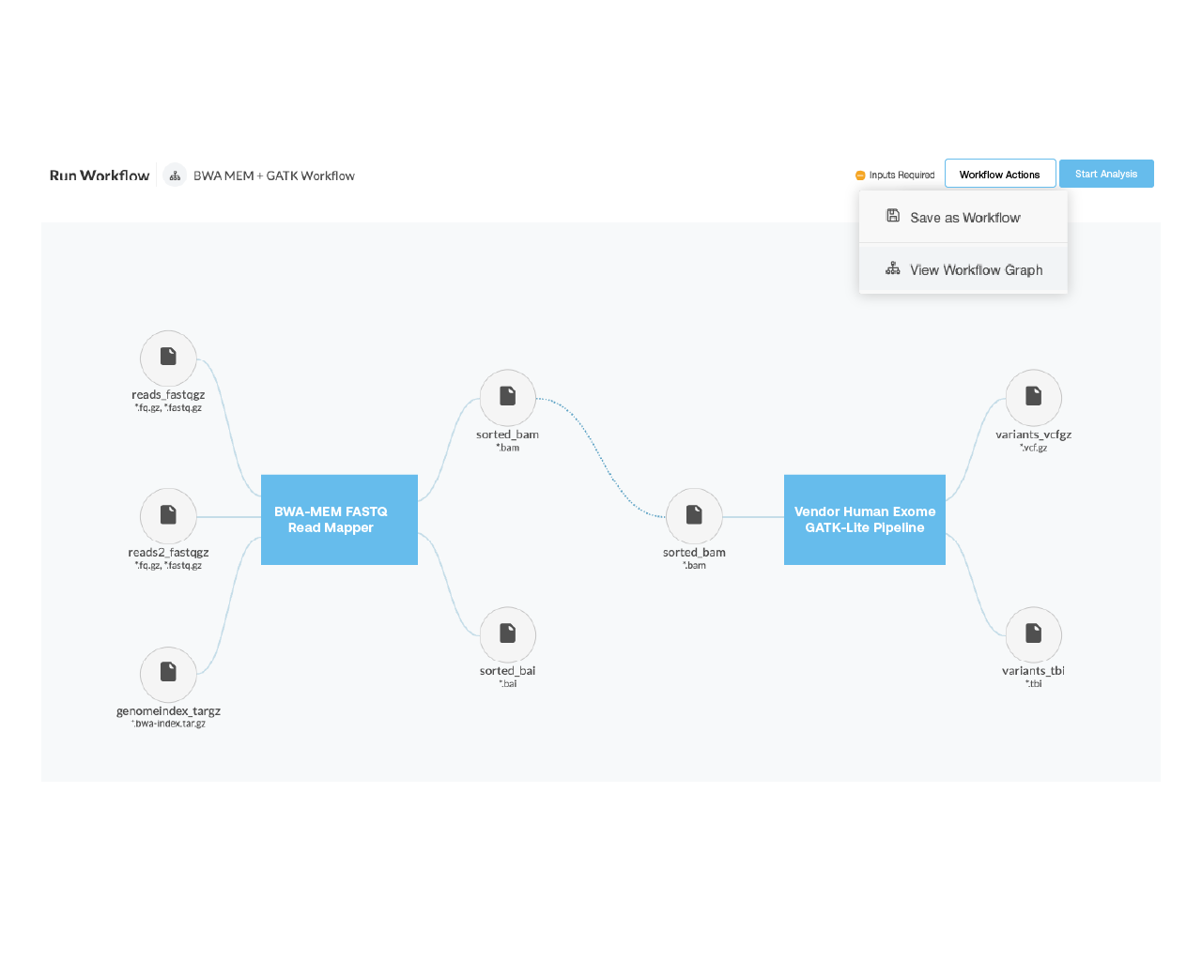
Task: Click the Run Workflow heading
Action: 100,175
